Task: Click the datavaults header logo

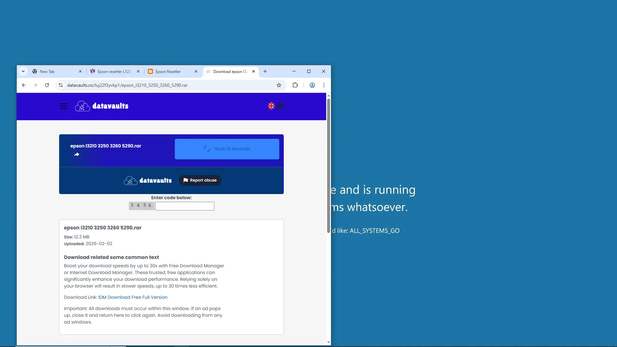Action: tap(102, 106)
